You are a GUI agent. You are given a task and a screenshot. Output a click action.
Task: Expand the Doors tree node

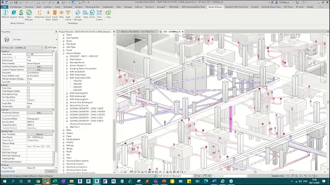(x=64, y=35)
